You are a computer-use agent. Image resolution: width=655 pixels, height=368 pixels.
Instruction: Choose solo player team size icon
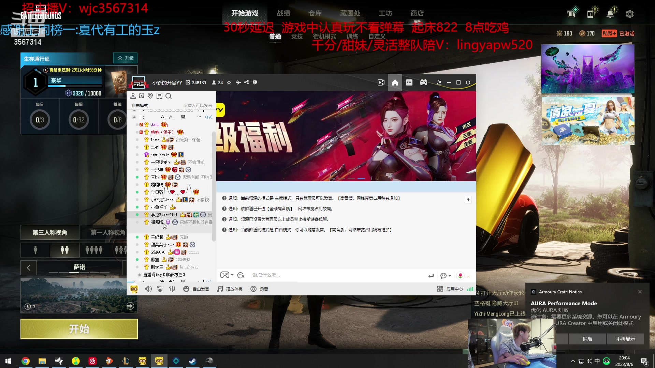click(35, 250)
